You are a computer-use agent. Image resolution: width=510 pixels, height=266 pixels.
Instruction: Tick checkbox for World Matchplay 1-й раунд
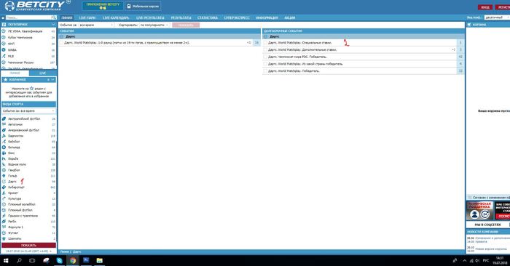click(61, 42)
